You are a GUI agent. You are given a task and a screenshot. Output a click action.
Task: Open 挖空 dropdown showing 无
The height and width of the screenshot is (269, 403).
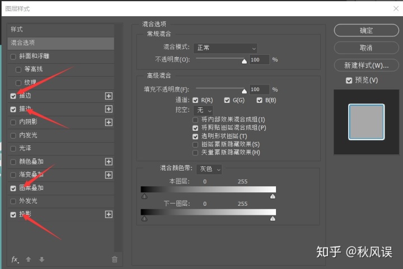pyautogui.click(x=203, y=110)
